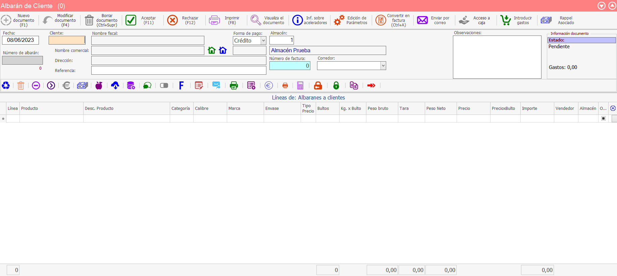Click the Importe column header

pos(536,109)
